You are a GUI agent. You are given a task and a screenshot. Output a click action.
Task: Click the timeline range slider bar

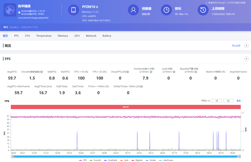point(126,156)
